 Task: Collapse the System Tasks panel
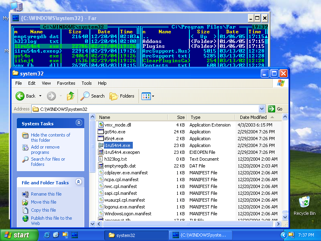[79, 123]
